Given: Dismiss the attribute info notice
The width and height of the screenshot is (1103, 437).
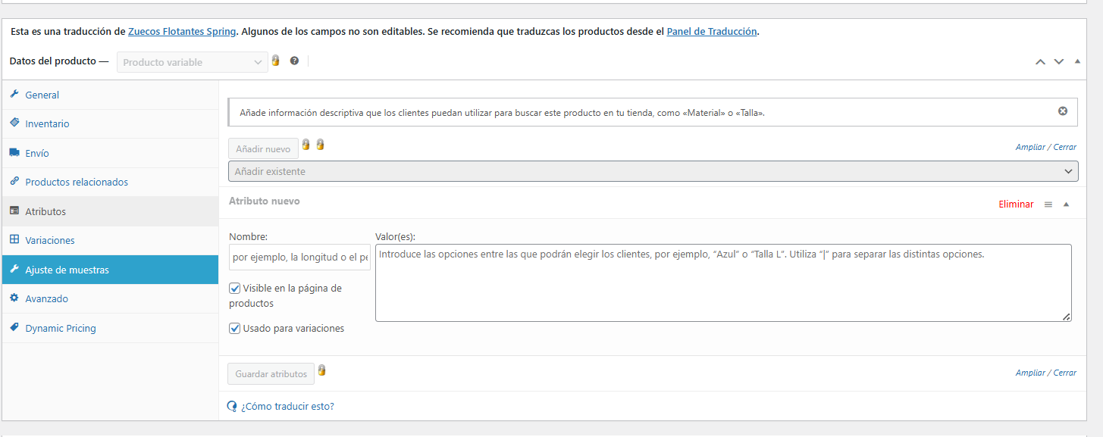Looking at the screenshot, I should point(1062,111).
